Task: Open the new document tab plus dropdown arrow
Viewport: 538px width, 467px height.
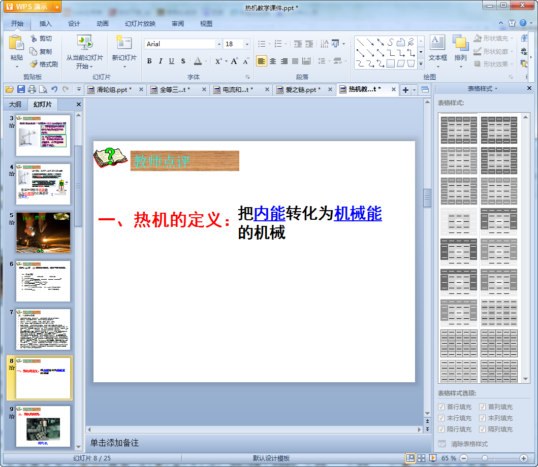Action: point(414,90)
